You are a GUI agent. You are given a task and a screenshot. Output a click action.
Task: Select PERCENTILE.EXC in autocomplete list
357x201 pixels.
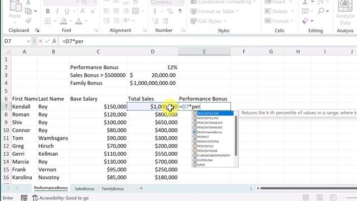(213, 113)
